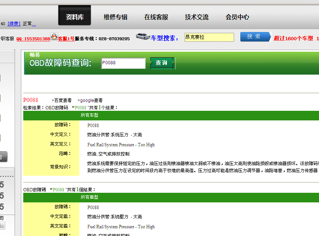Click the car icon beside 车型搜索
319x236 pixels.
(143, 36)
